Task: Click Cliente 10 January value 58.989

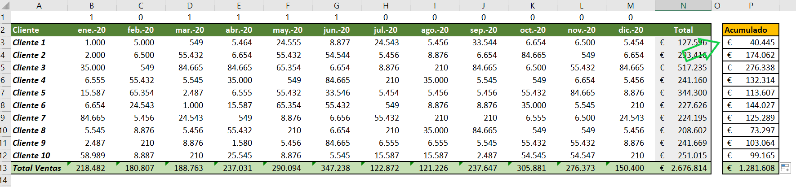Action: (x=92, y=156)
